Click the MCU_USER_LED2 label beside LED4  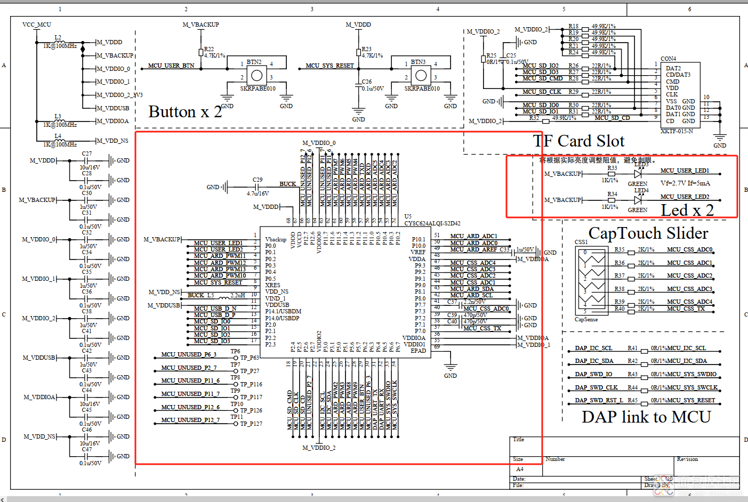pyautogui.click(x=685, y=197)
